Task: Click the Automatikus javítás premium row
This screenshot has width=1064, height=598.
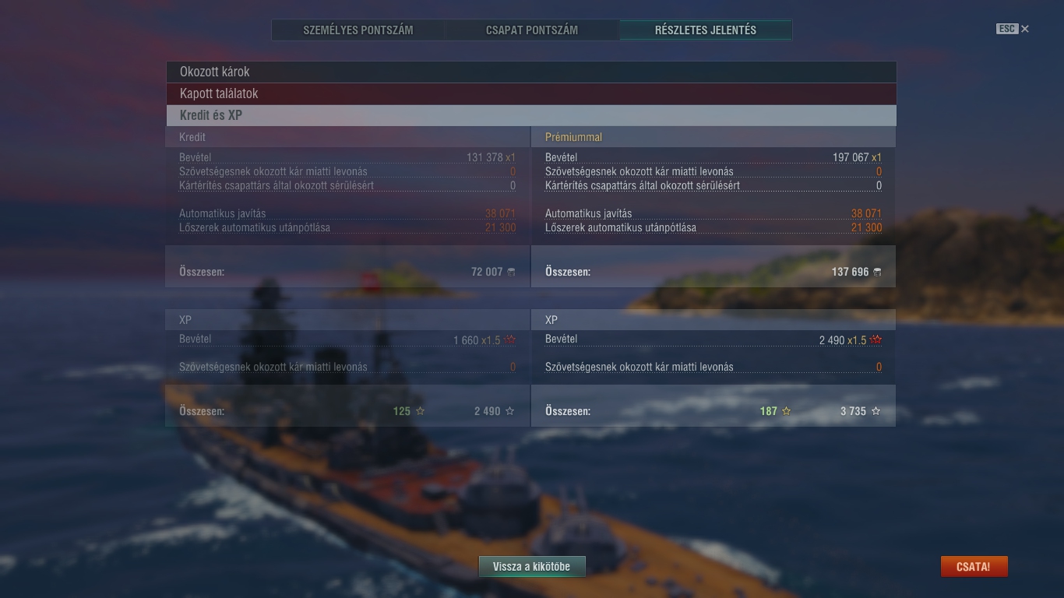Action: (x=713, y=213)
